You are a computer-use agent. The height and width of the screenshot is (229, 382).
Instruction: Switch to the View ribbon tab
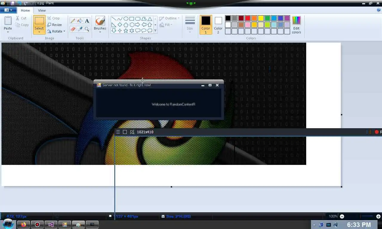tap(42, 10)
